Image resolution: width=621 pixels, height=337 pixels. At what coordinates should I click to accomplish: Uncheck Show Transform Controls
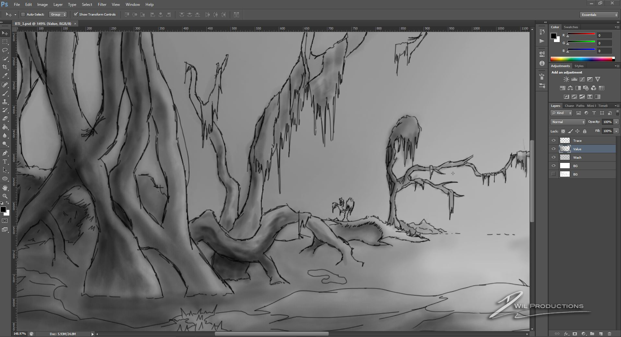(x=76, y=15)
